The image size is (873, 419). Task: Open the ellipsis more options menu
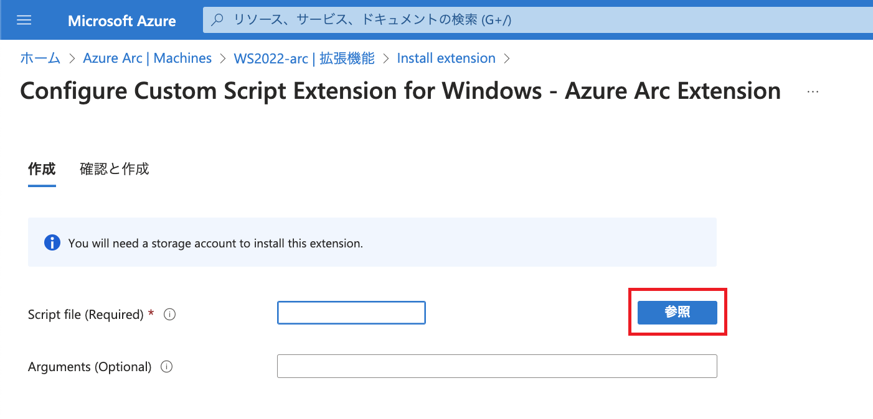point(813,91)
